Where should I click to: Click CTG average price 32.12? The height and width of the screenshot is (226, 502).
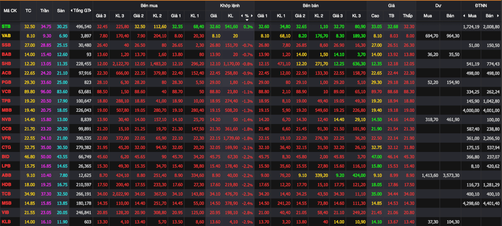[393, 147]
